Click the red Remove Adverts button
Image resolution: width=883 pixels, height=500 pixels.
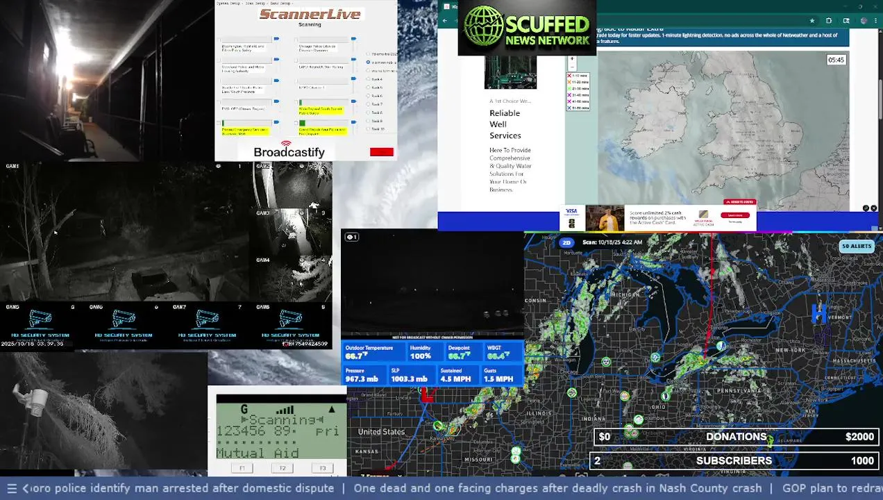(740, 202)
